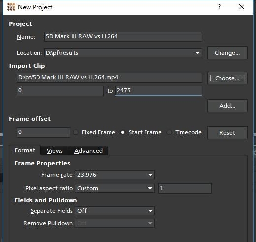Viewport: 256px width, 242px height.
Task: Click the disabled Remove Pulldown dropdown
Action: (x=115, y=223)
